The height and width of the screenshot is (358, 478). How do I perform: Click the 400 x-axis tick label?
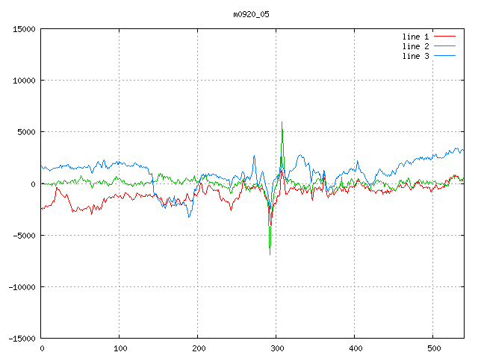coord(355,348)
